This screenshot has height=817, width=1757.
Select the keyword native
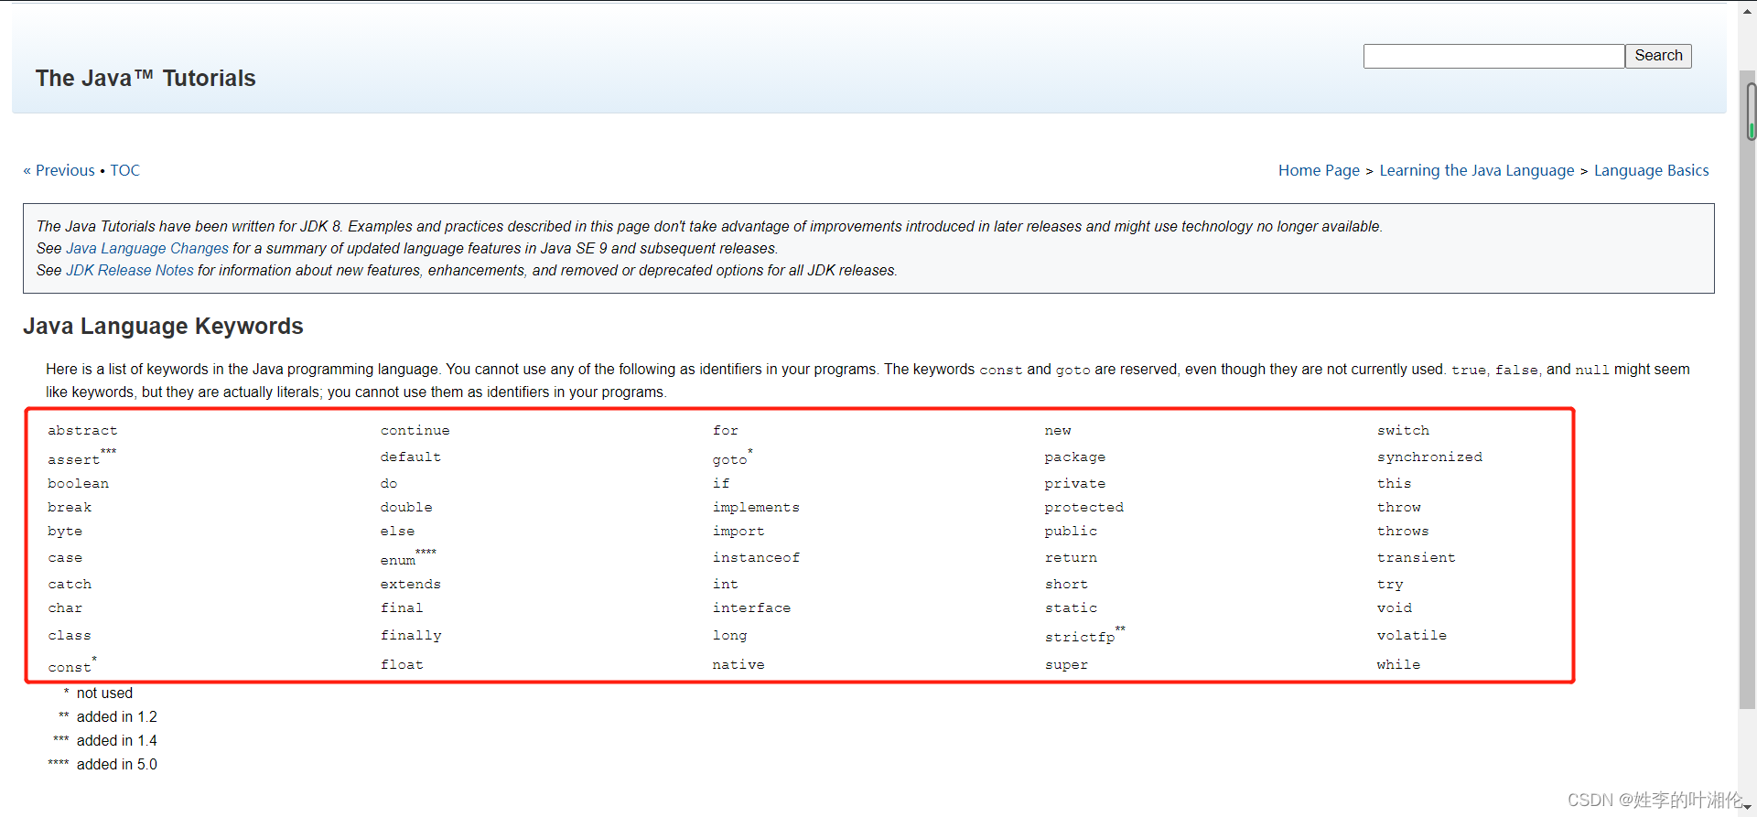point(738,664)
